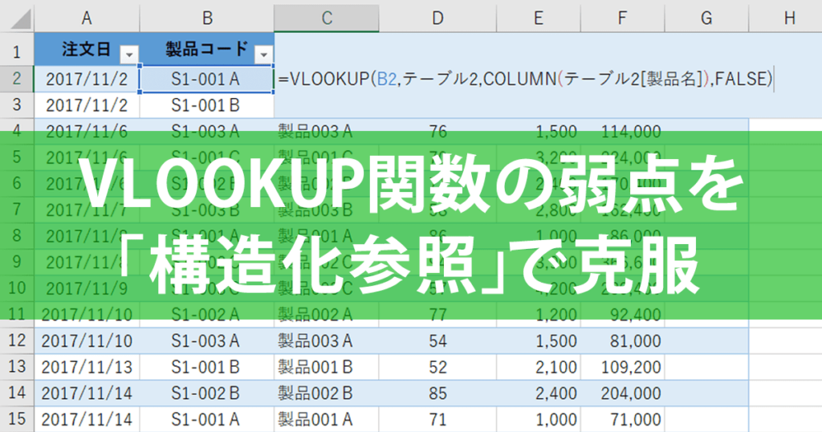Select column A header
Viewport: 822px width, 432px height.
[87, 18]
